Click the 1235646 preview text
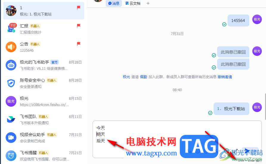 coord(27,50)
